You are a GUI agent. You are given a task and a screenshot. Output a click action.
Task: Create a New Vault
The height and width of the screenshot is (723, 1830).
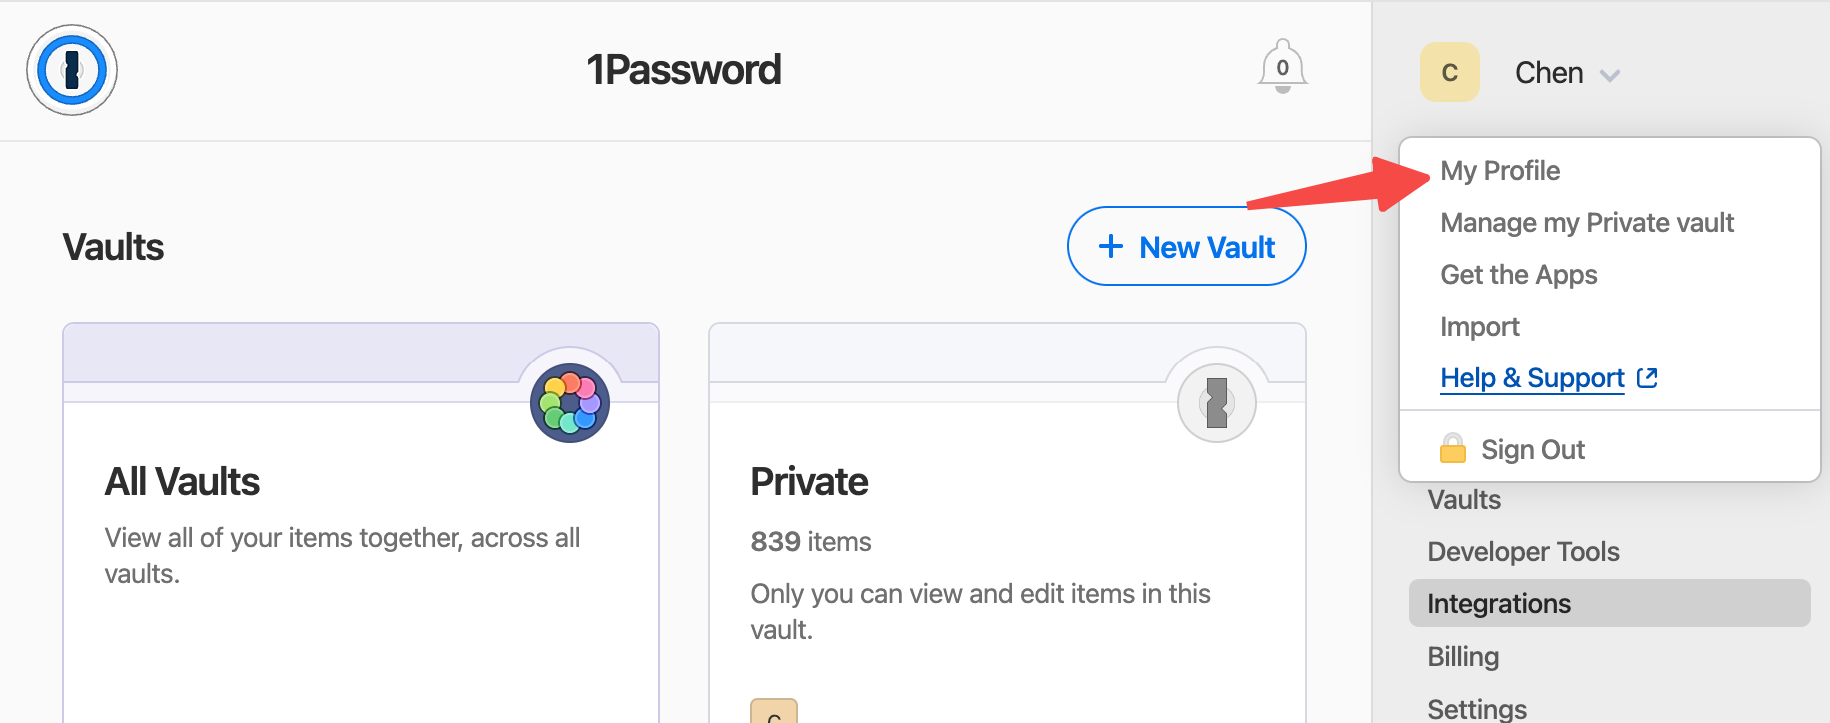point(1187,247)
